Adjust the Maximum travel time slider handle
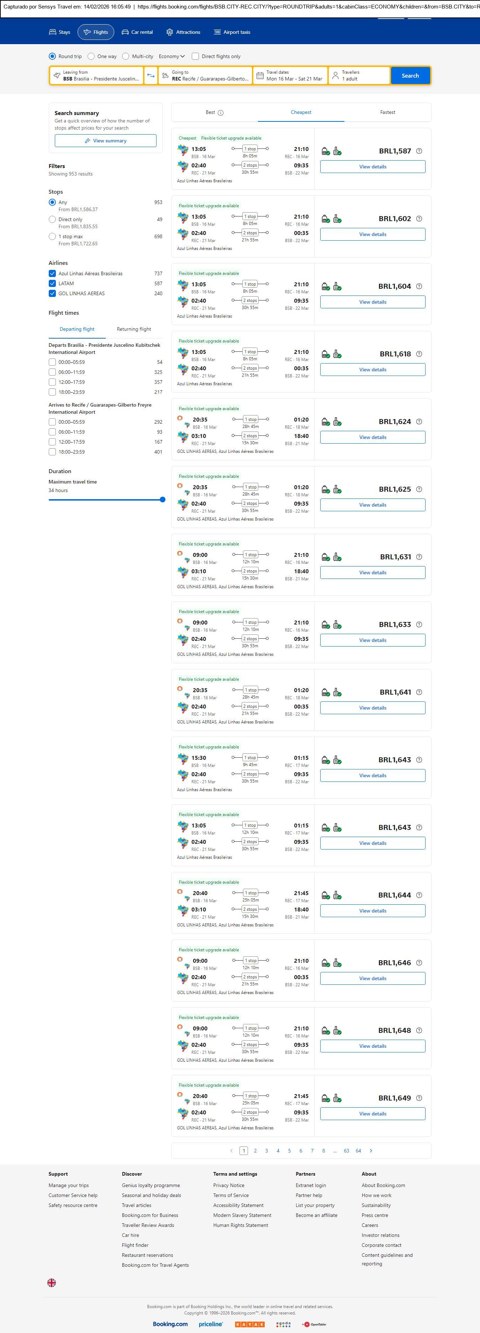 [x=162, y=500]
